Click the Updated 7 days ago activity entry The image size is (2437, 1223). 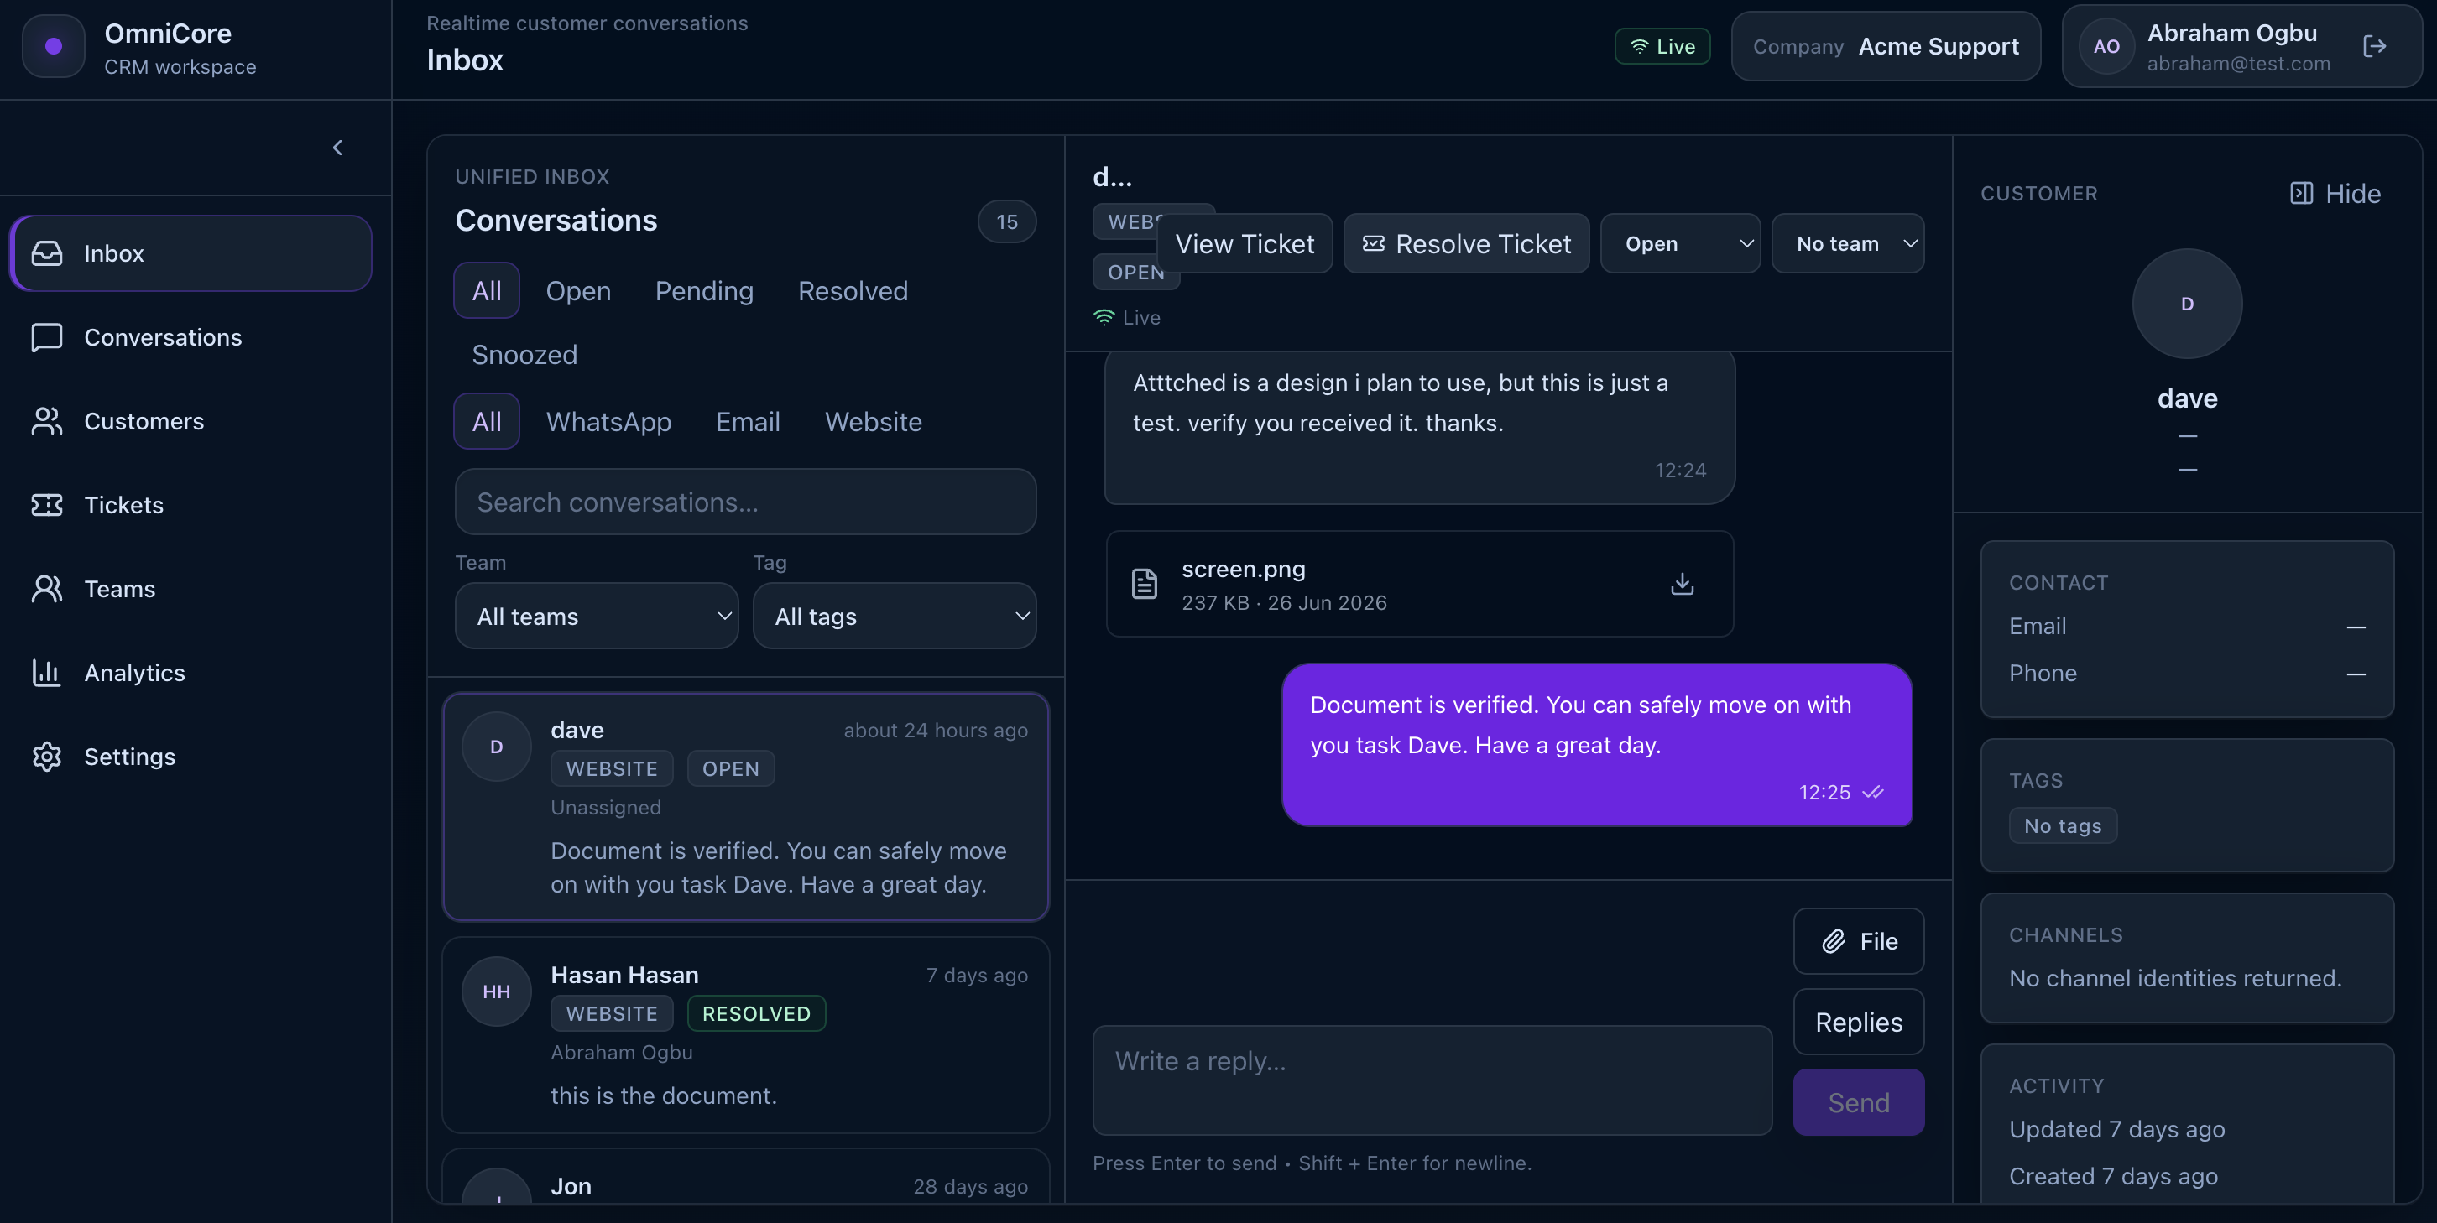pos(2116,1129)
